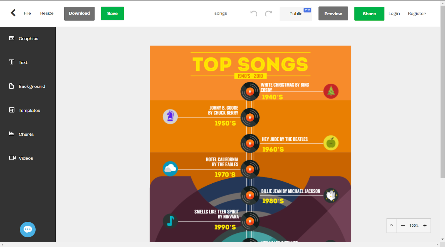Open the Register link

coord(417,13)
